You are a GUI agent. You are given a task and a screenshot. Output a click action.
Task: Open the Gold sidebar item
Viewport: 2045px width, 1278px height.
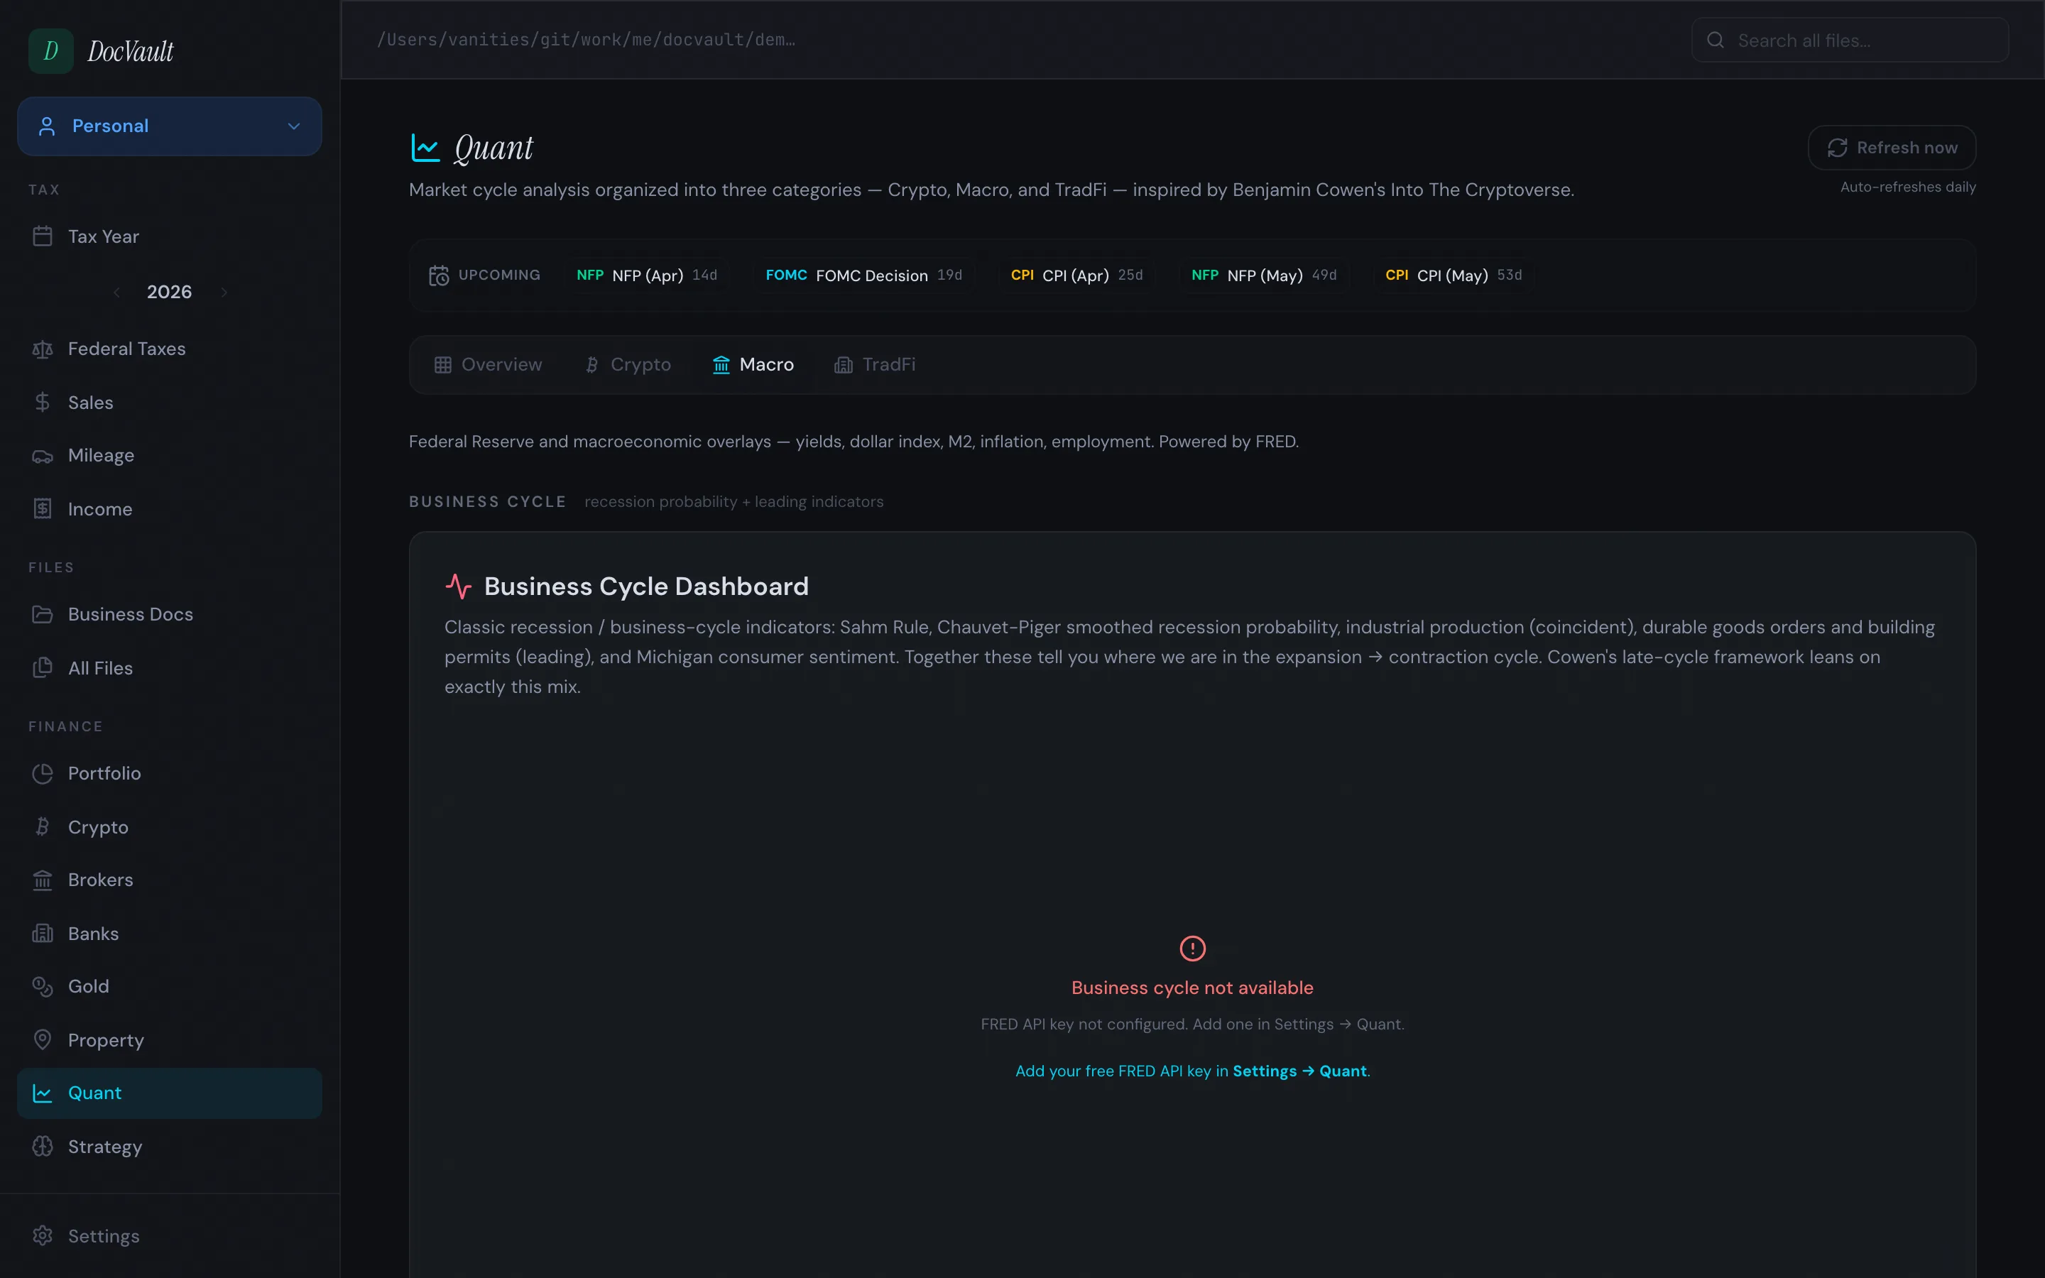click(x=169, y=986)
